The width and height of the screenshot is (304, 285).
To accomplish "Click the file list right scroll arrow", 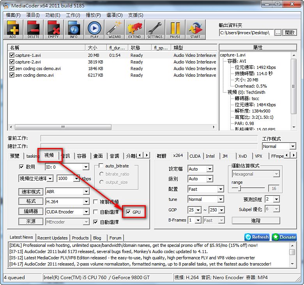I will (x=214, y=127).
